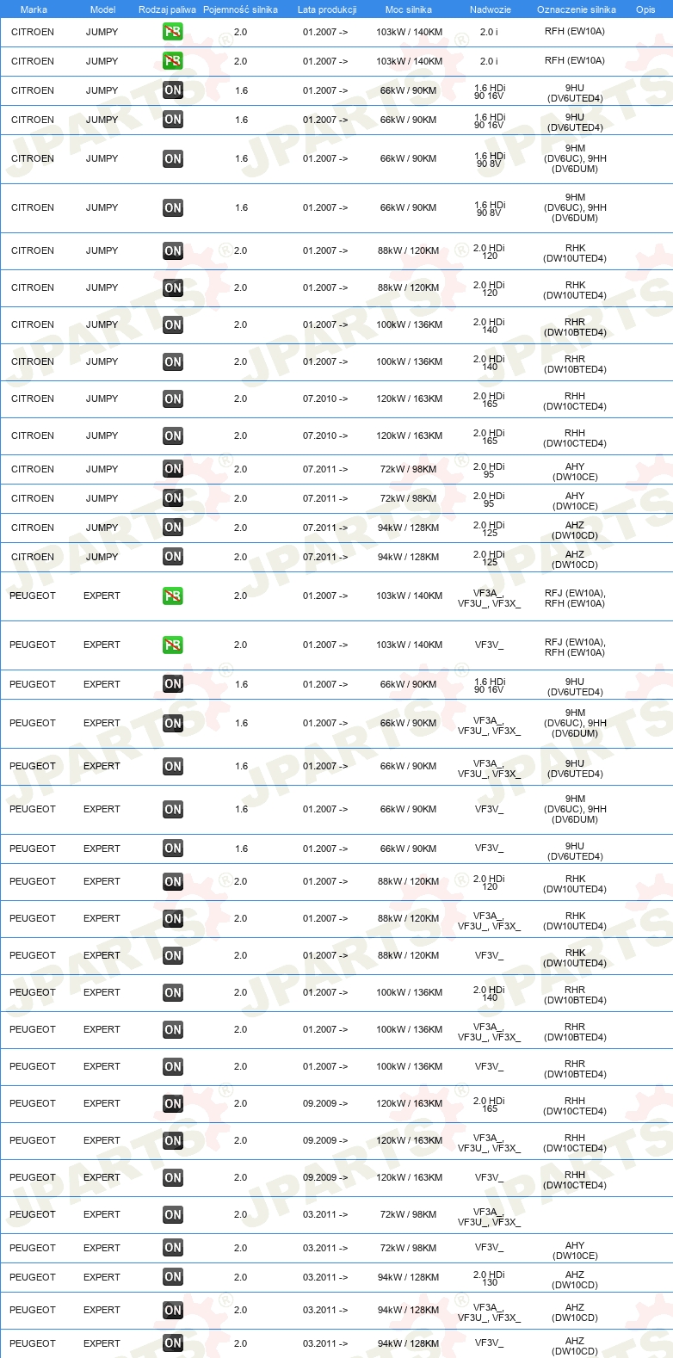Select '120kW / 163KM' in the Peugeot VF3V_ RHH row
673x1358 pixels.
point(409,1177)
